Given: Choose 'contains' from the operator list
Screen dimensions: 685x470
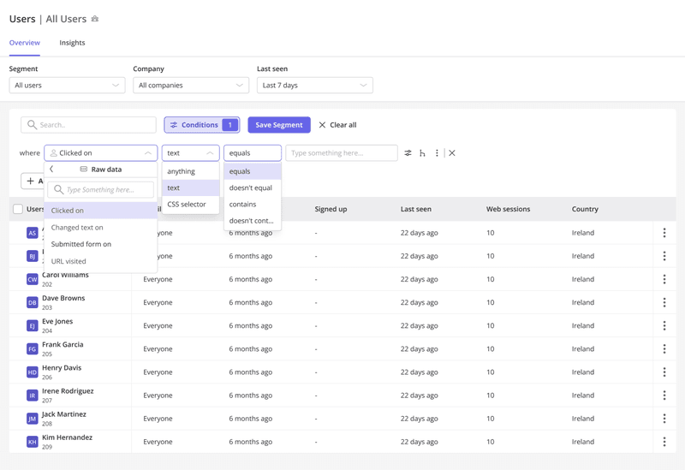Looking at the screenshot, I should (x=243, y=205).
